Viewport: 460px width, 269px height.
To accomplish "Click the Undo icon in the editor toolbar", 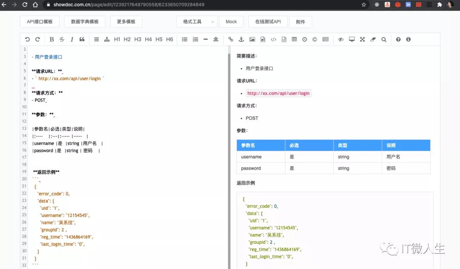I will click(27, 39).
